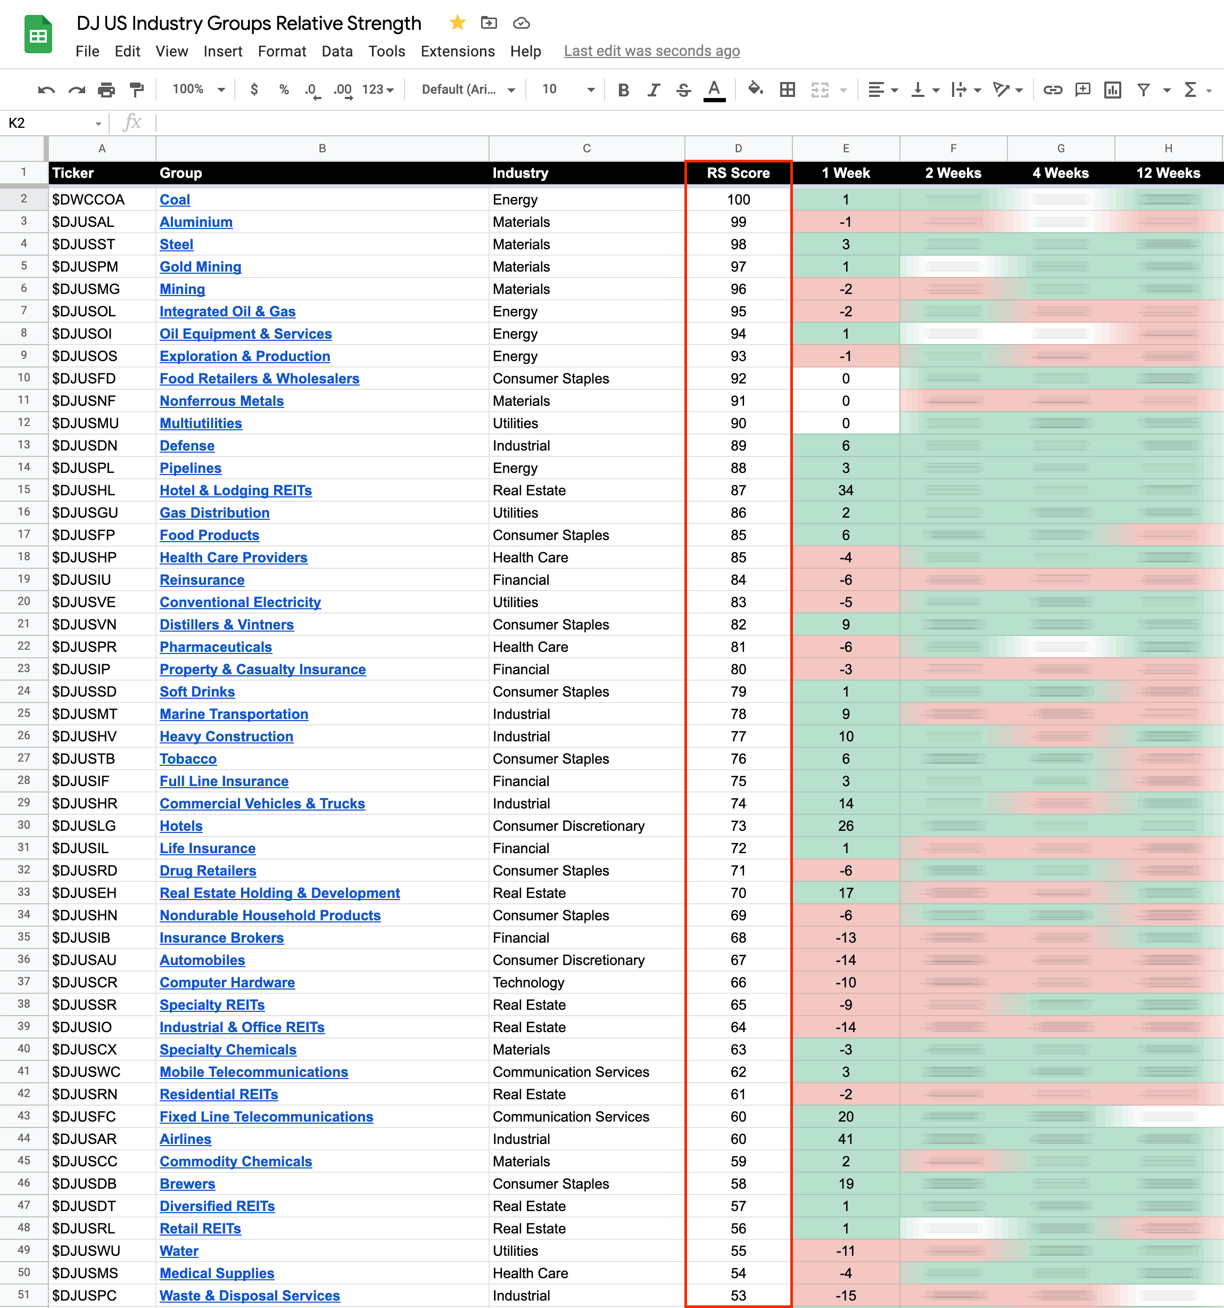Image resolution: width=1224 pixels, height=1308 pixels.
Task: Click the Move to folder icon
Action: coord(489,23)
